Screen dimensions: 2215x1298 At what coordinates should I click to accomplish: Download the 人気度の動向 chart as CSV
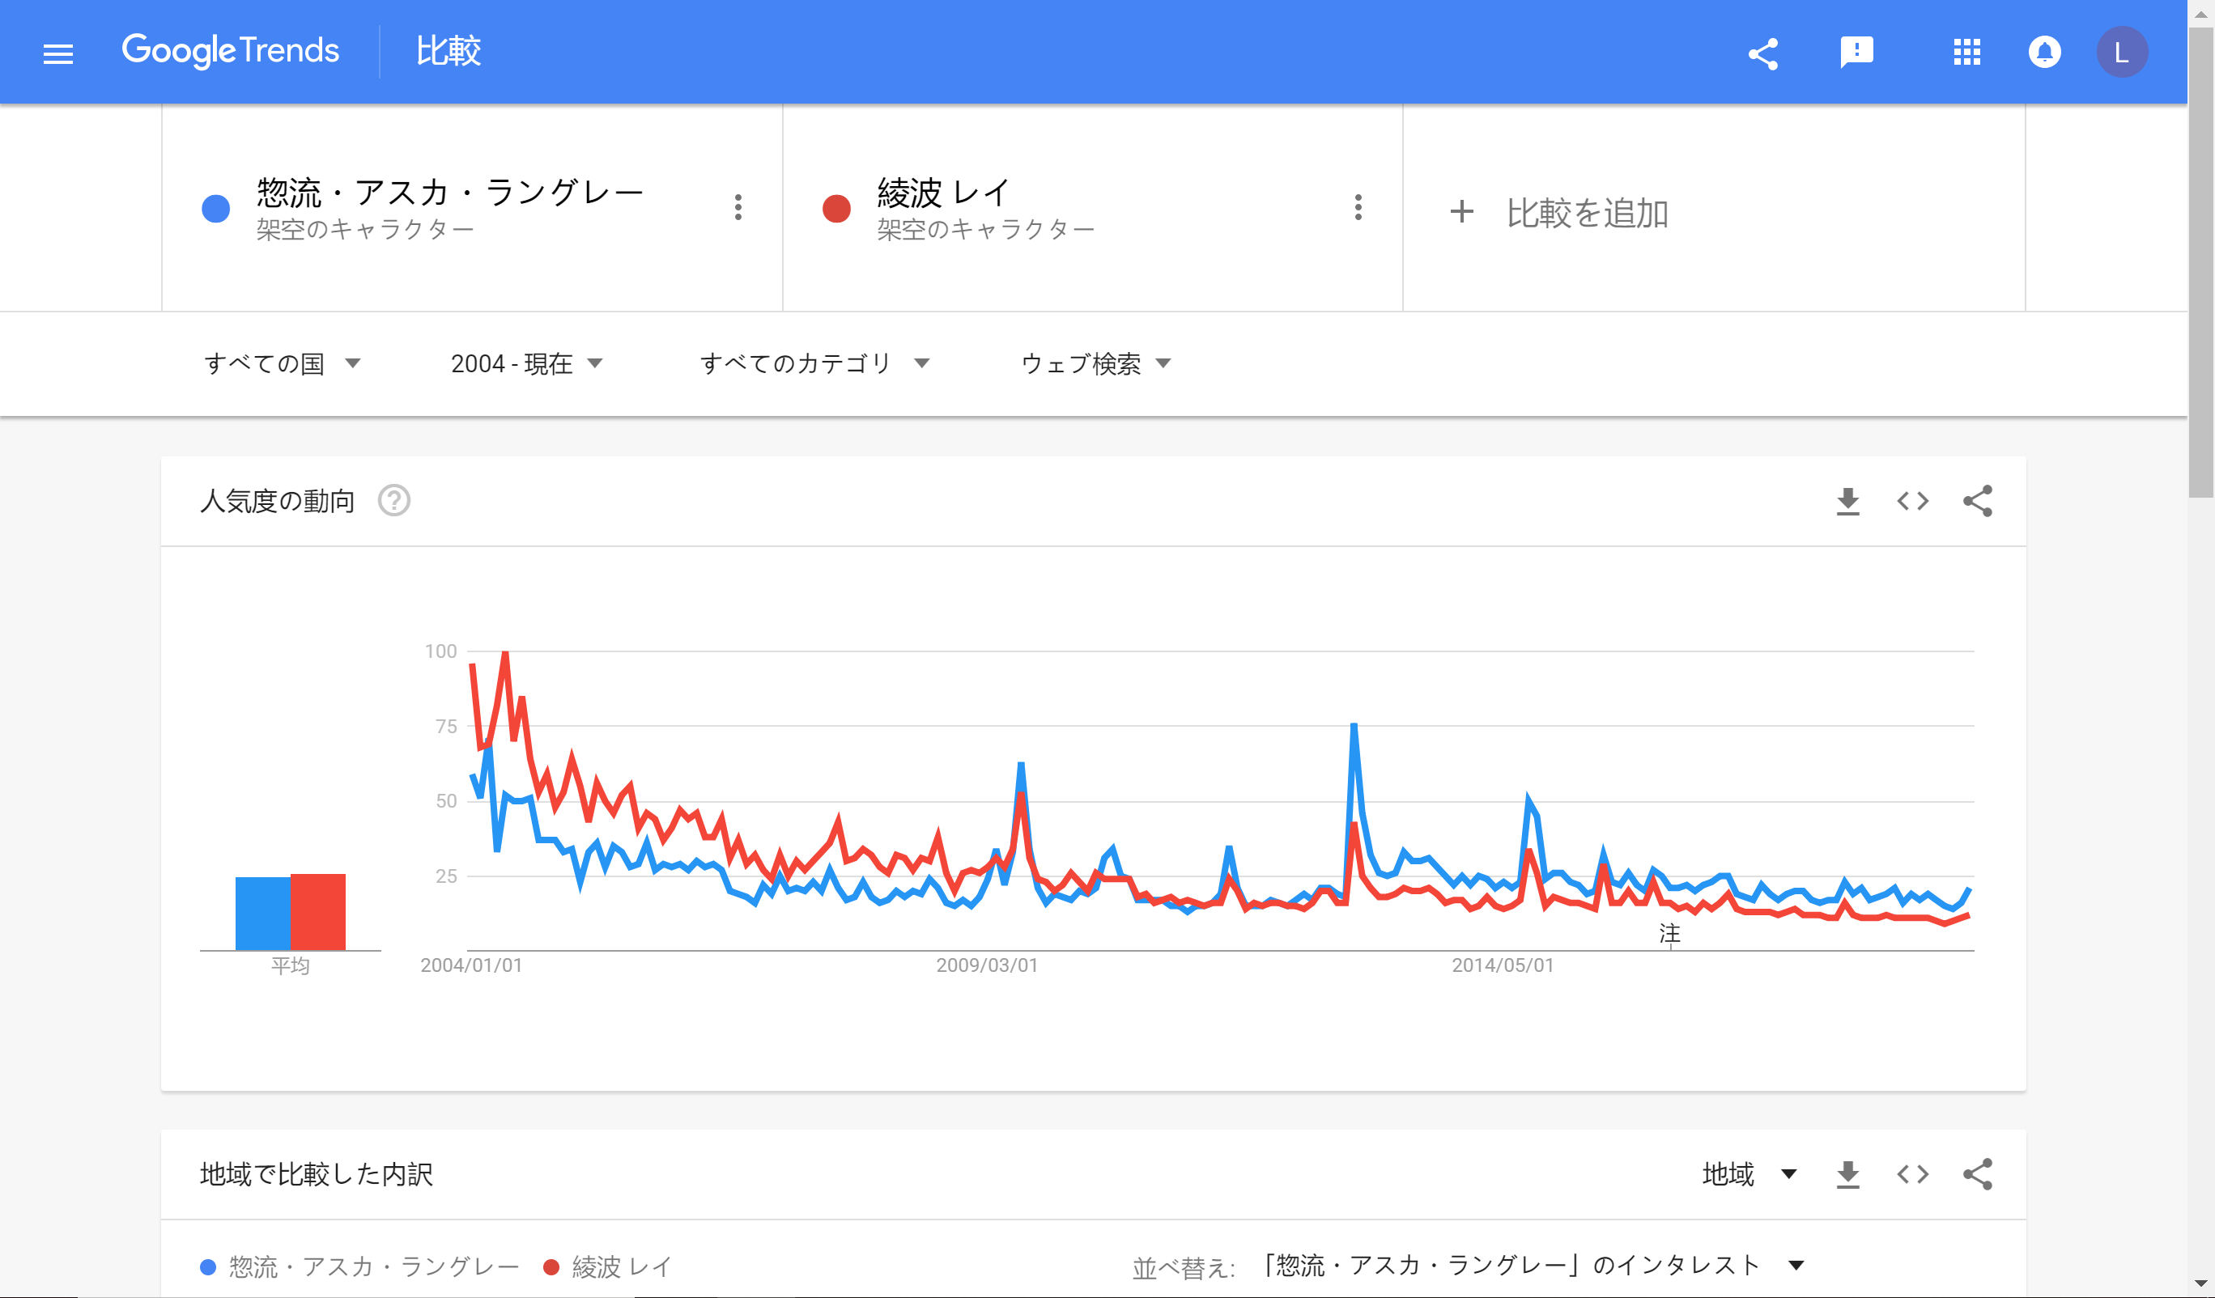(1847, 501)
